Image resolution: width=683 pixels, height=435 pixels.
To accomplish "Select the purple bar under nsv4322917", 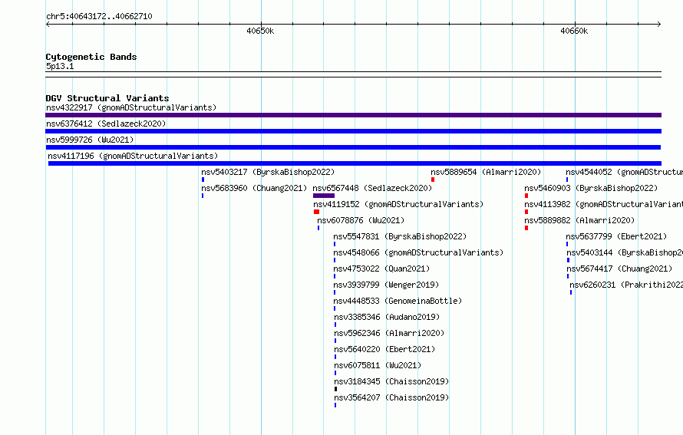I will 353,115.
